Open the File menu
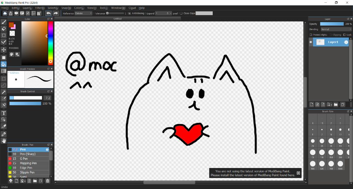 (x=5, y=8)
